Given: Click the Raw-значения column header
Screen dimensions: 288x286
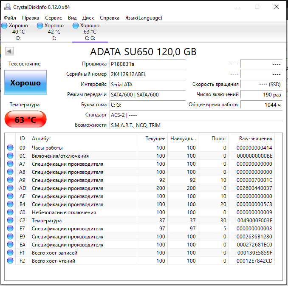Looking at the screenshot, I should [251, 139].
